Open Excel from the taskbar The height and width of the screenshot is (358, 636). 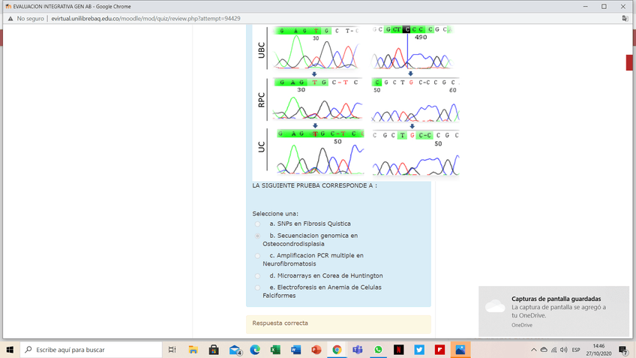click(275, 350)
